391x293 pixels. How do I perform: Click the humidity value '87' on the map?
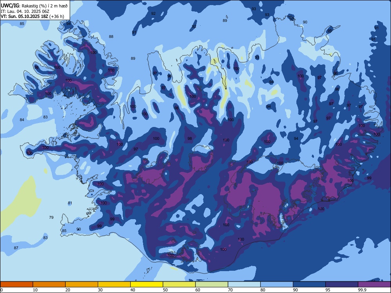16,248
